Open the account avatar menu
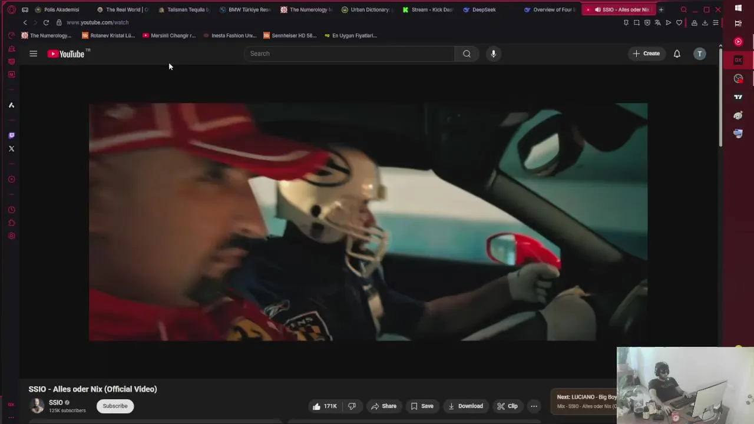 click(x=700, y=54)
